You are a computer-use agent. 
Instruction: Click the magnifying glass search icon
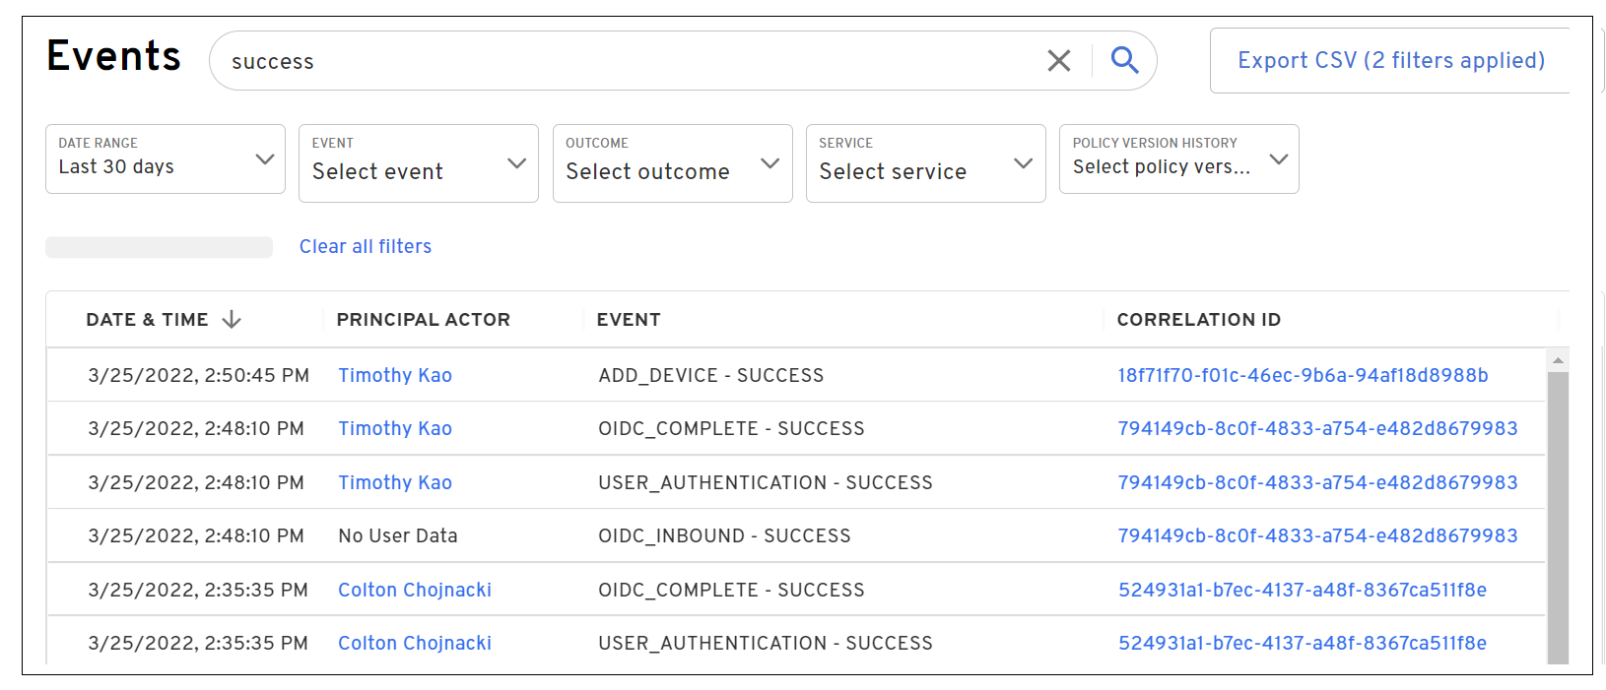coord(1124,61)
